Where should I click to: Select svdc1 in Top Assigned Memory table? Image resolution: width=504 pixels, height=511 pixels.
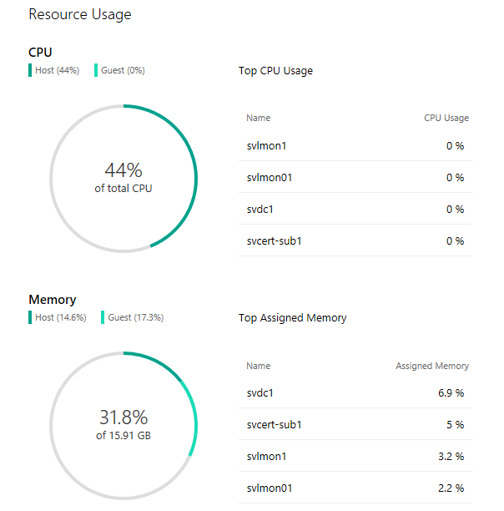click(355, 393)
